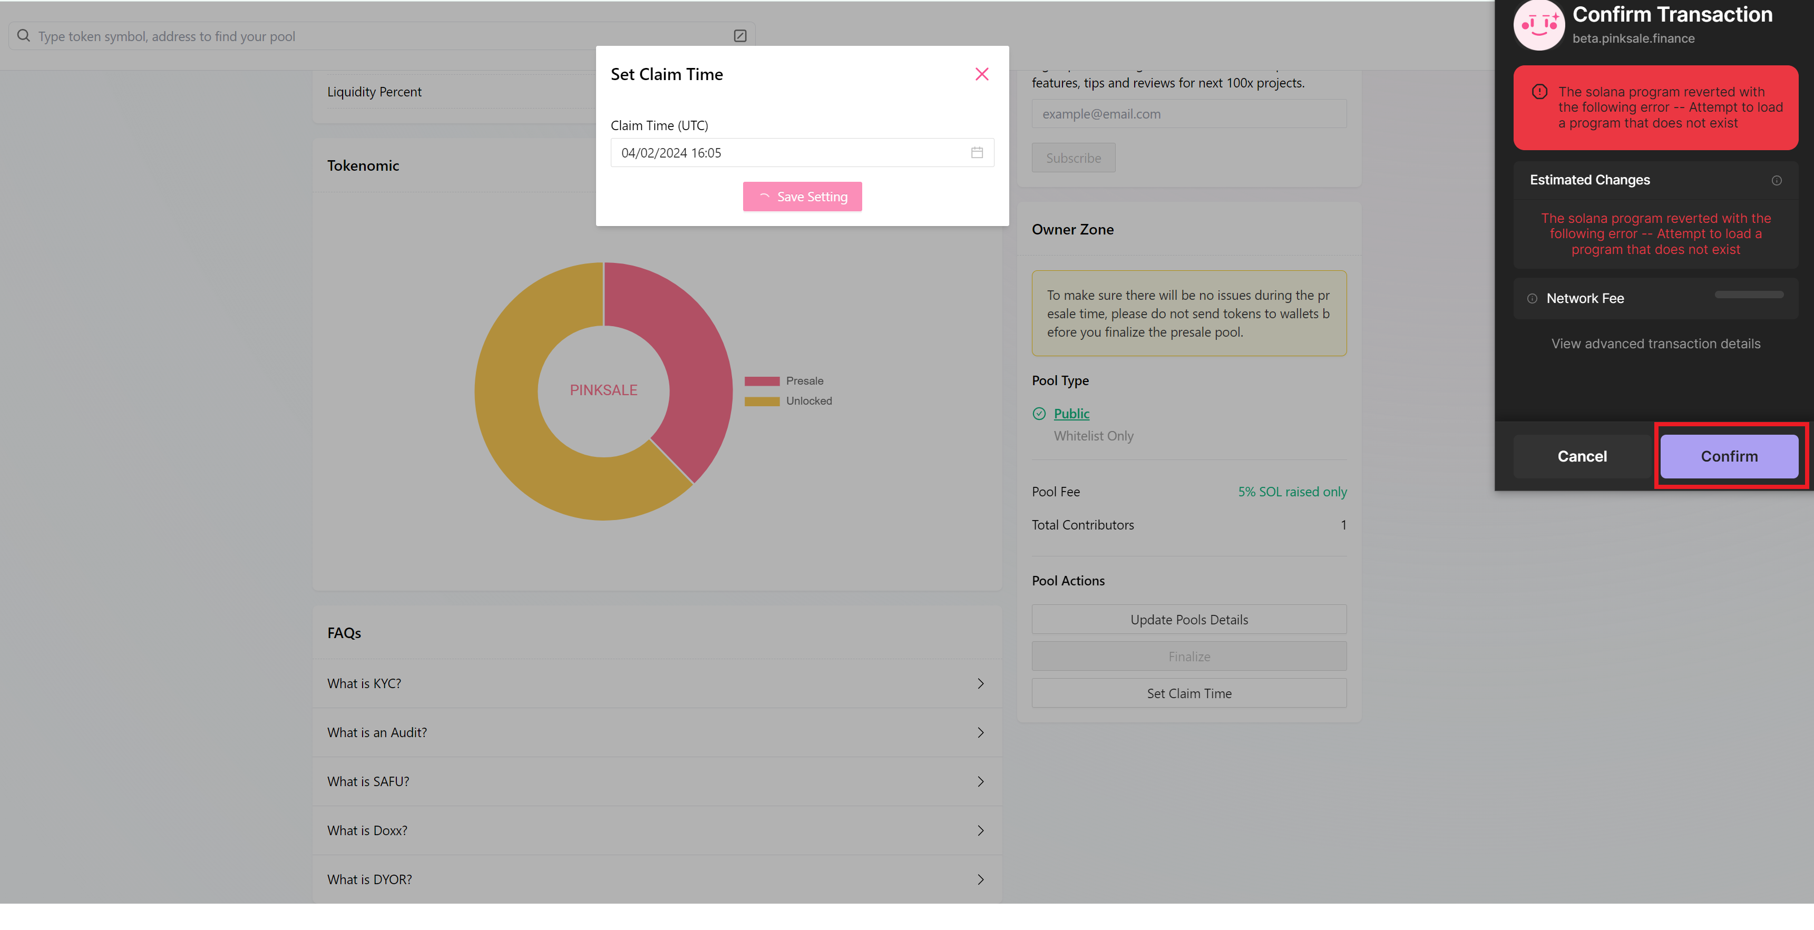
Task: Click the PINKSALE chart center label
Action: [603, 390]
